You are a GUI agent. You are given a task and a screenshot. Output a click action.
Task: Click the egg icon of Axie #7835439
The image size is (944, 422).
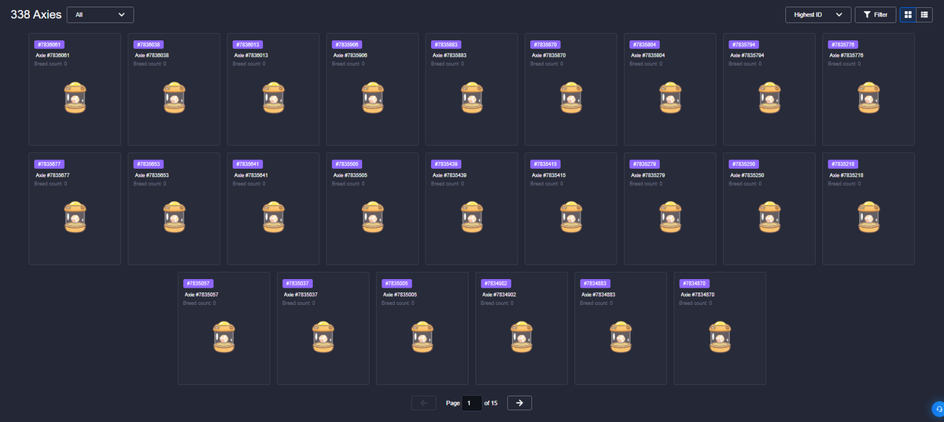click(x=471, y=218)
